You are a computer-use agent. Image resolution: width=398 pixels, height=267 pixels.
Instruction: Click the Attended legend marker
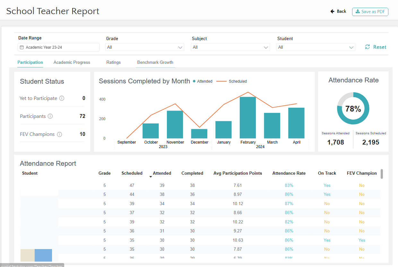194,81
